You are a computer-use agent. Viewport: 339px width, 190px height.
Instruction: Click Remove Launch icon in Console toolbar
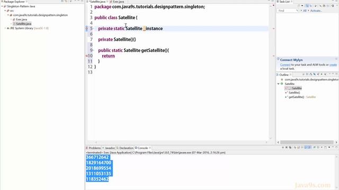pos(287,148)
